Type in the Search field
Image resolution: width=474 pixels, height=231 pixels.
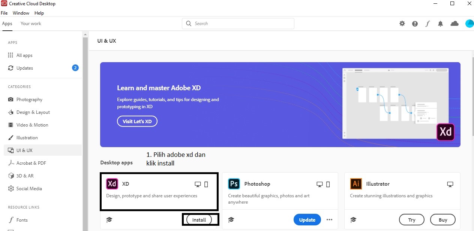pyautogui.click(x=240, y=24)
